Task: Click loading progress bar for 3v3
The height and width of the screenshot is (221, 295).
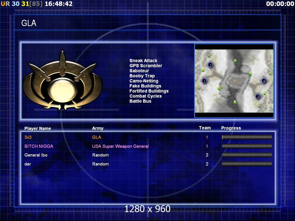Action: (x=247, y=137)
